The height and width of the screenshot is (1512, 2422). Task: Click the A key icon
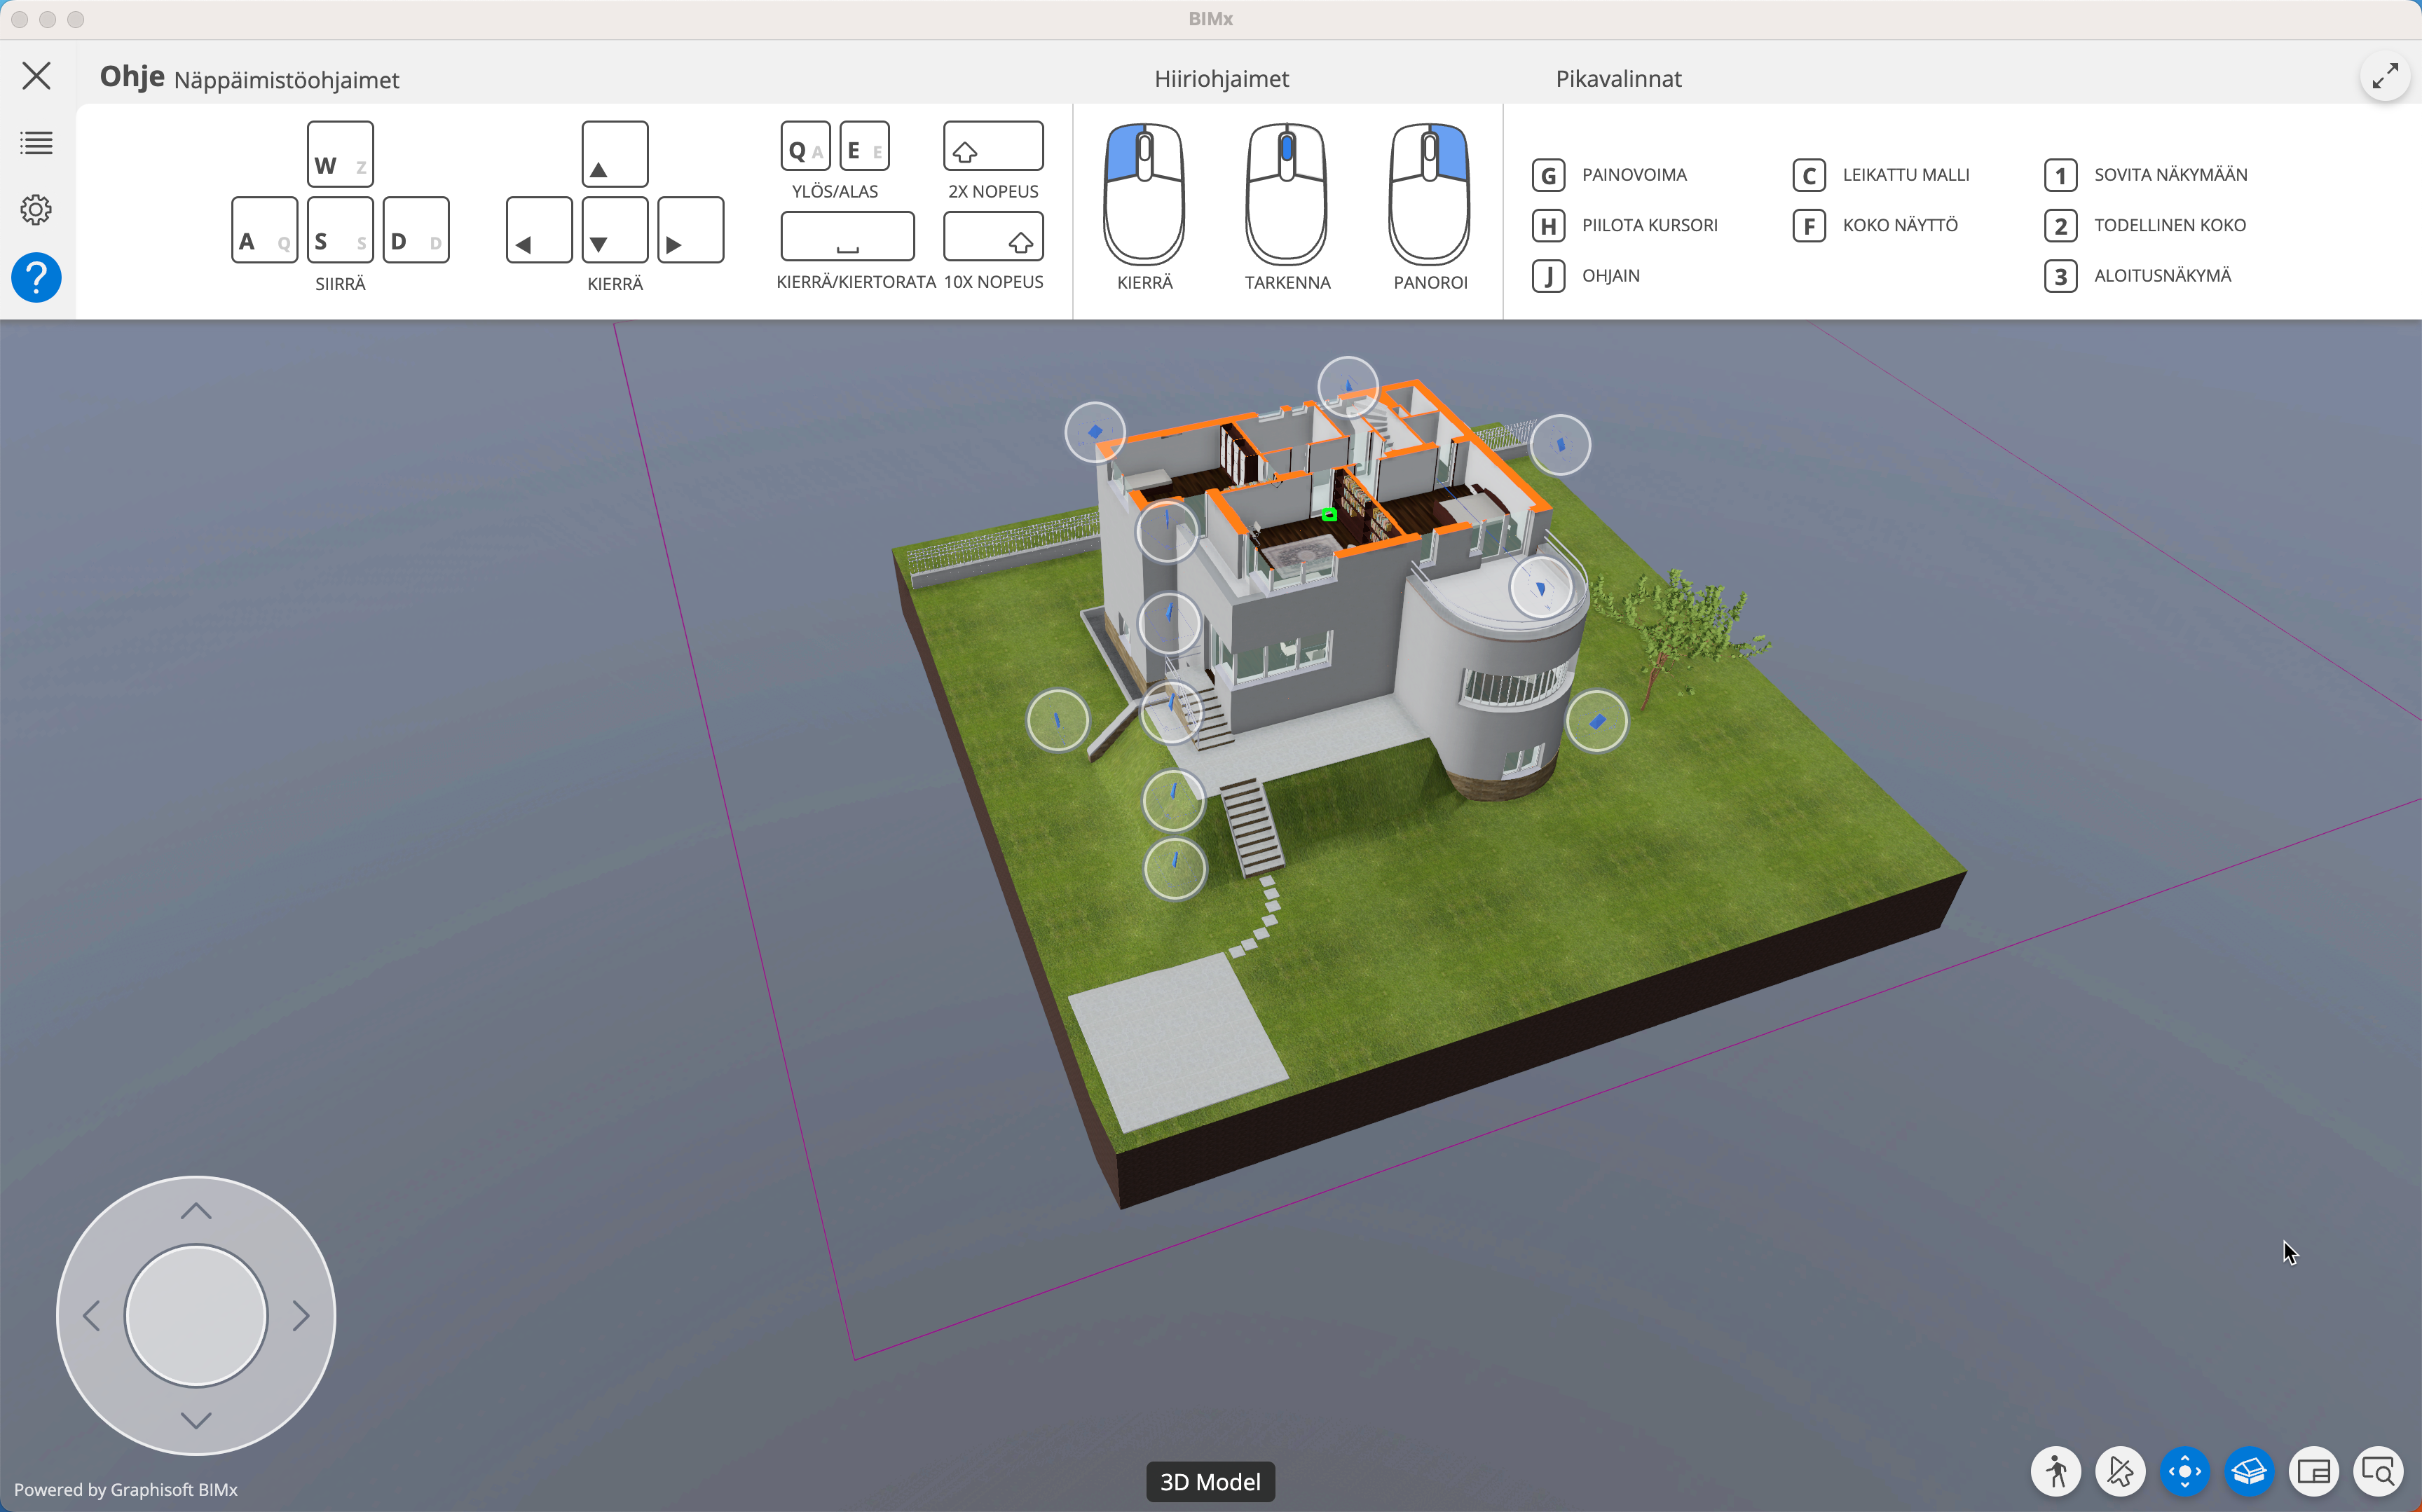(264, 230)
